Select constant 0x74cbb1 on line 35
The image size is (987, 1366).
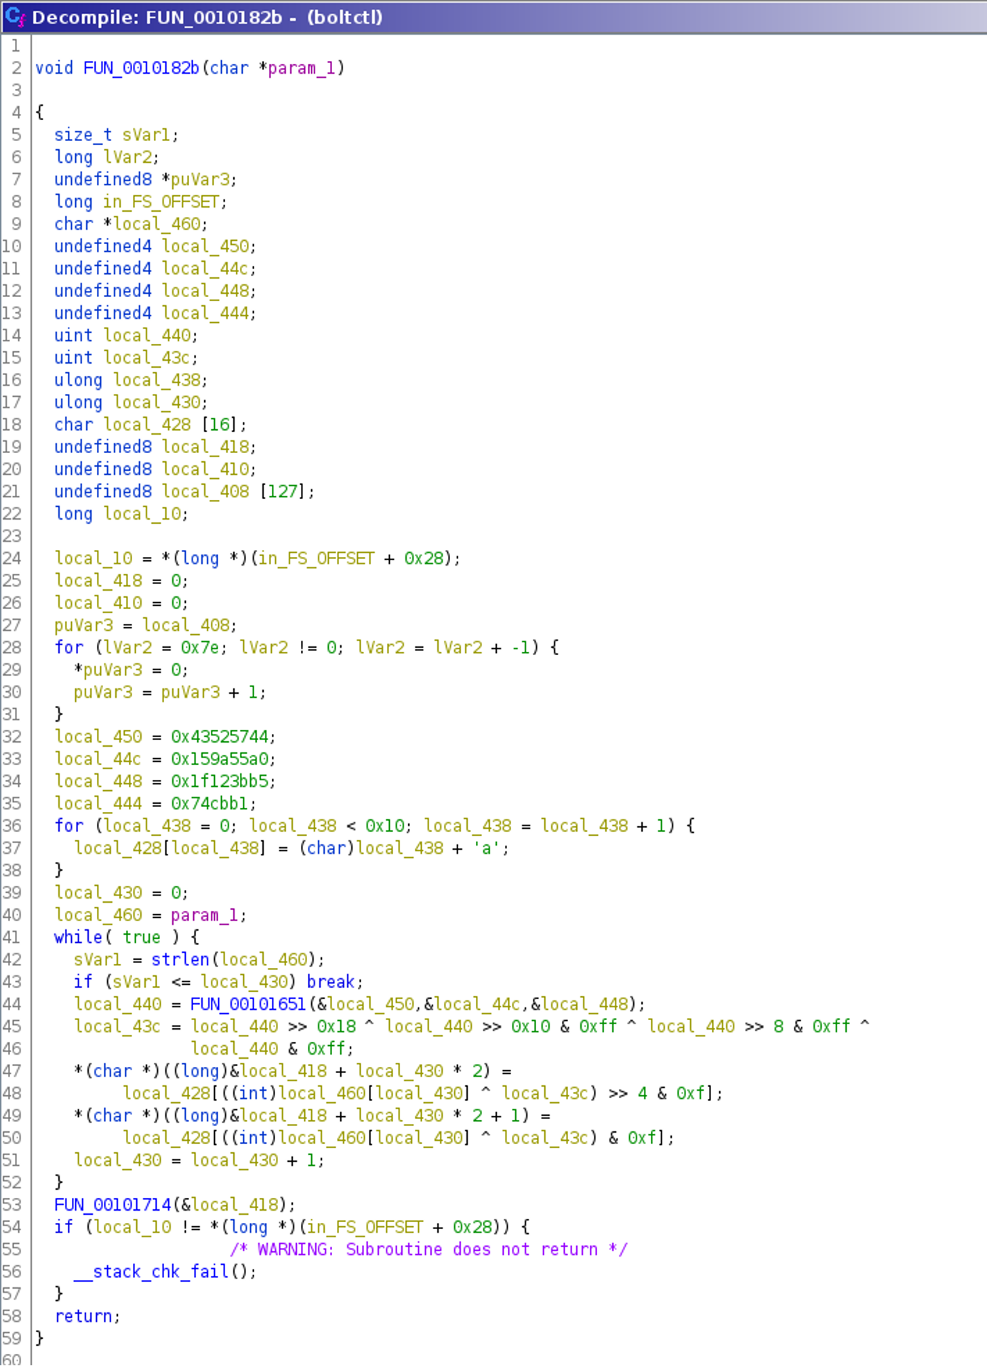click(x=210, y=804)
